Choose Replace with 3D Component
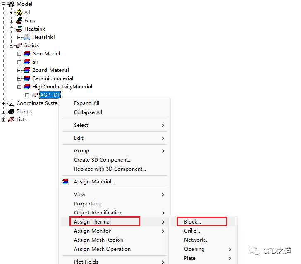Screen dimensions: 301x264 pos(115,169)
